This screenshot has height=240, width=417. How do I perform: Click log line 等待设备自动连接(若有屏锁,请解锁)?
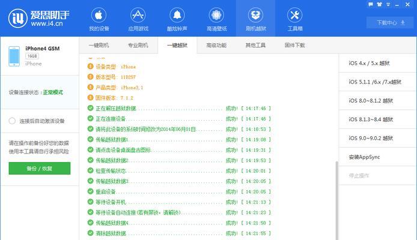(179, 212)
